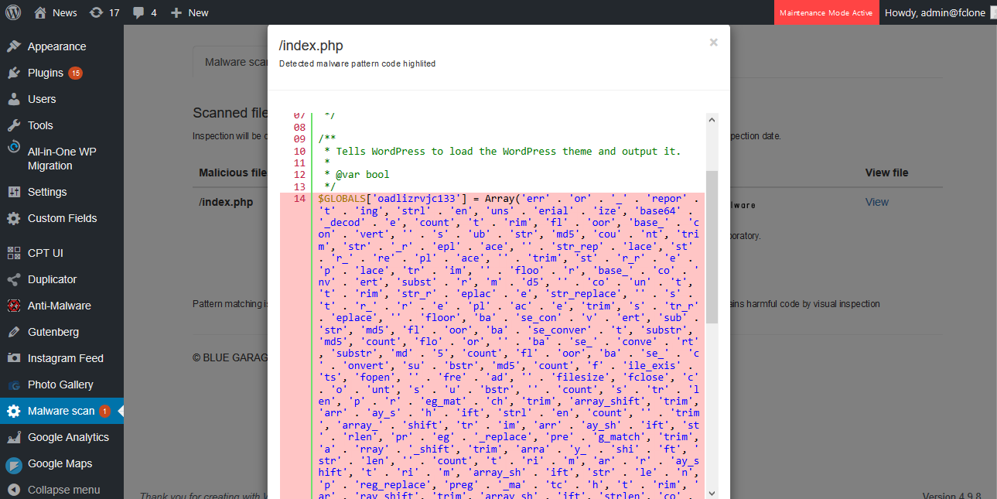Image resolution: width=997 pixels, height=499 pixels.
Task: Go to Settings in sidebar
Action: click(47, 192)
